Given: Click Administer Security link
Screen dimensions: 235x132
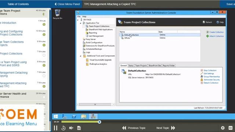Looking at the screenshot, I should click(210, 80).
